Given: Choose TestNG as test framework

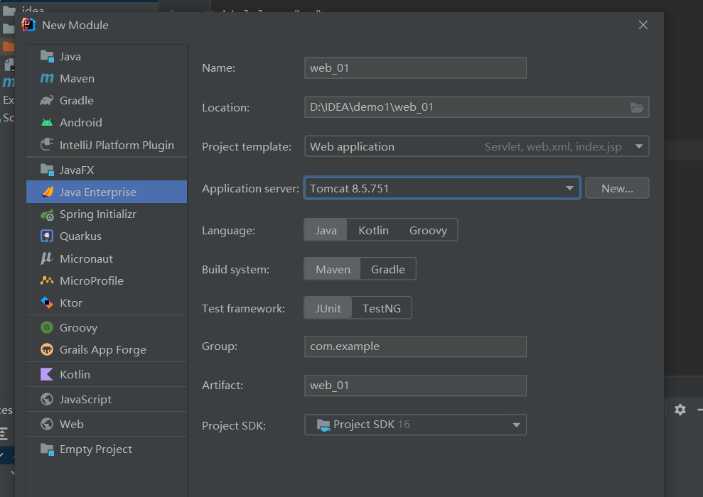Looking at the screenshot, I should click(381, 308).
